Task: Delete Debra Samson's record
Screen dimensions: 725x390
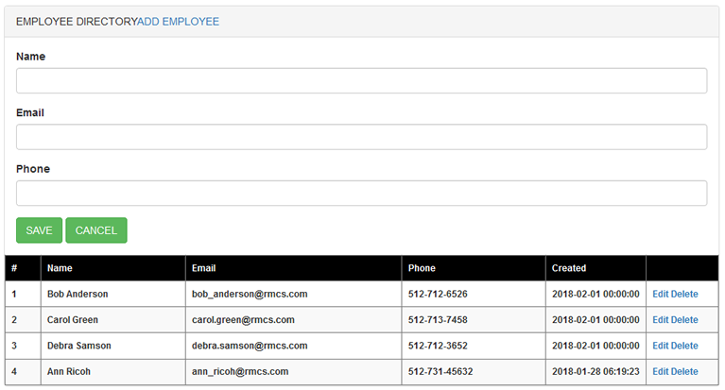Action: click(684, 346)
